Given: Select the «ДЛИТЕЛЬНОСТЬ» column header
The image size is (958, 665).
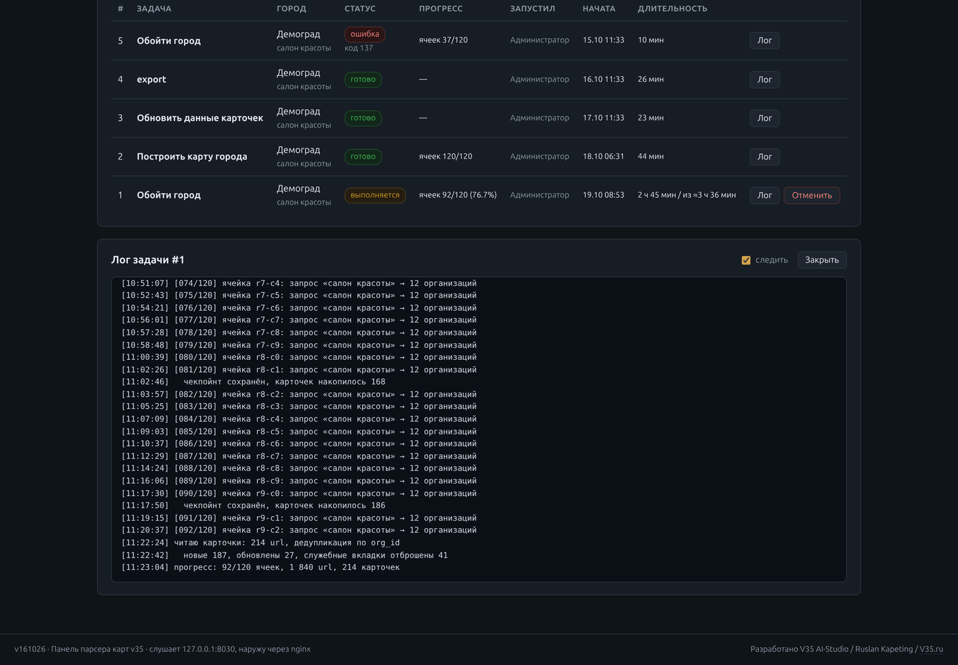Looking at the screenshot, I should [673, 9].
